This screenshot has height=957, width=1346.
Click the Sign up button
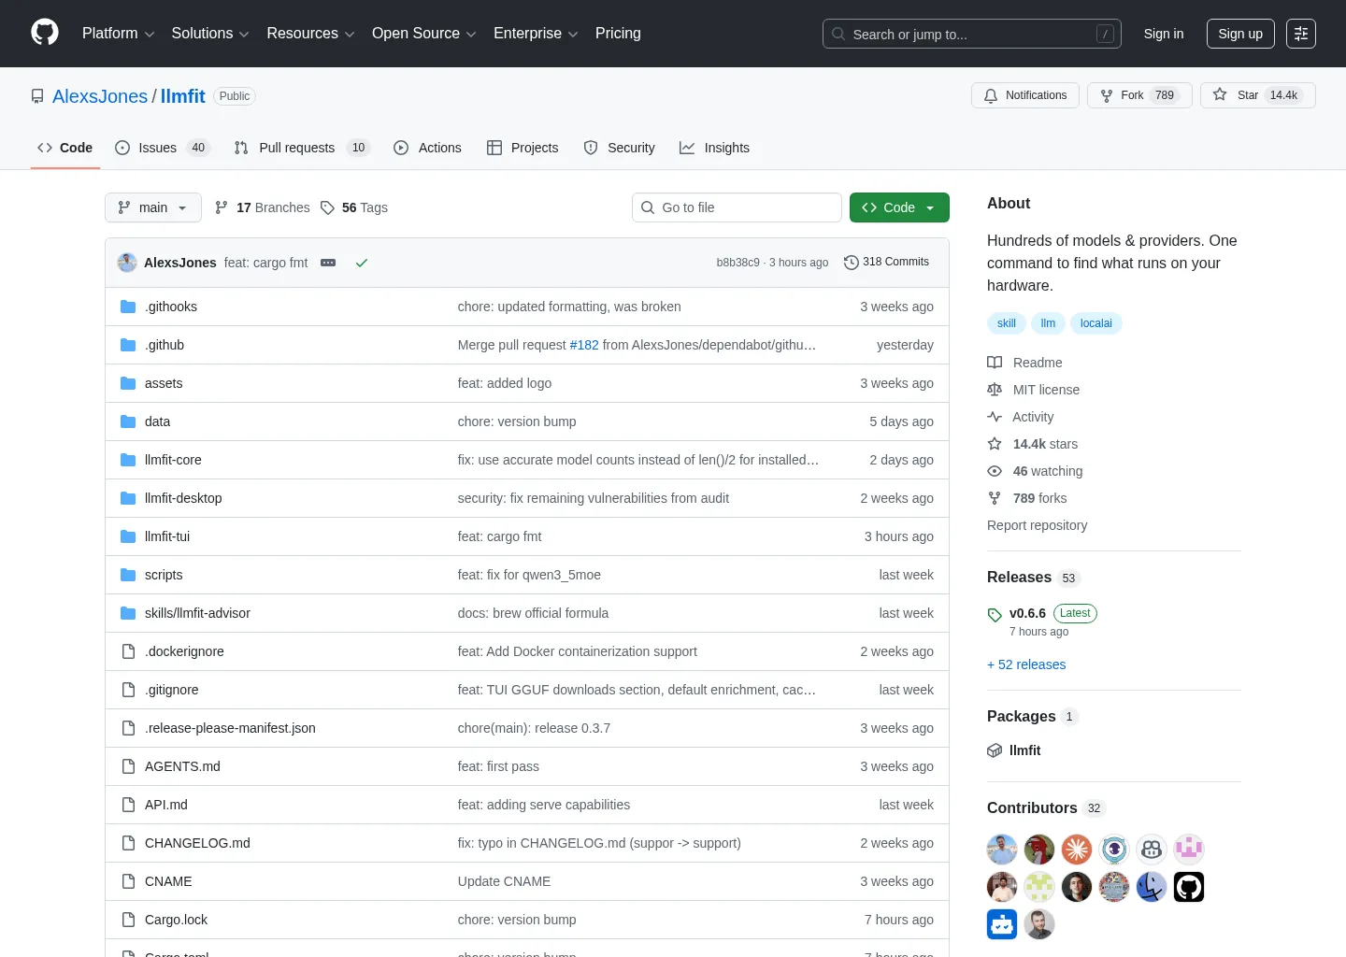coord(1240,34)
